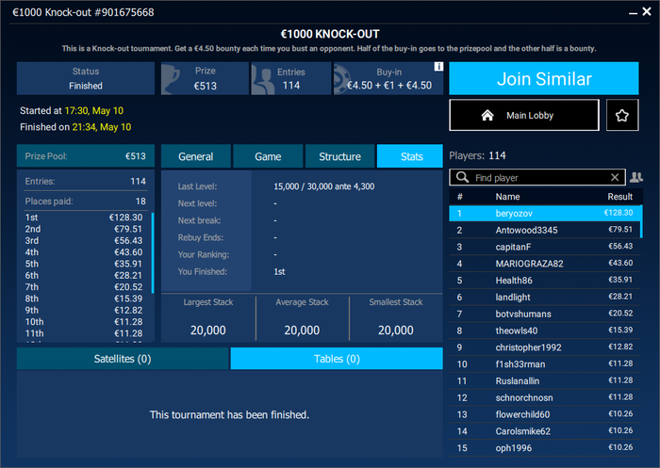Image resolution: width=660 pixels, height=468 pixels.
Task: Click the Entries players silhouette icon
Action: [262, 79]
